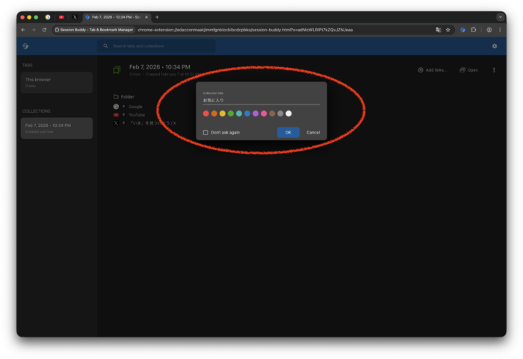Expand the YouTube link entry arrow
This screenshot has width=523, height=359.
[123, 115]
